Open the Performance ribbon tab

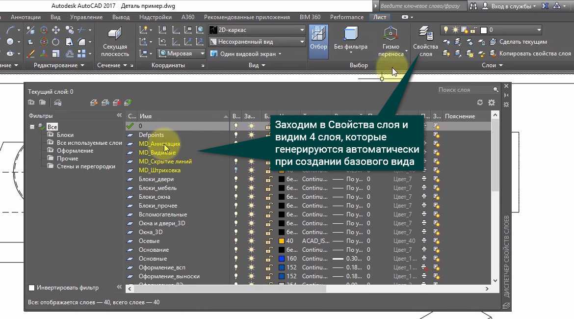coord(347,17)
